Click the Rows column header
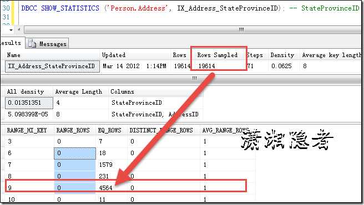The width and height of the screenshot is (364, 205). (x=181, y=55)
